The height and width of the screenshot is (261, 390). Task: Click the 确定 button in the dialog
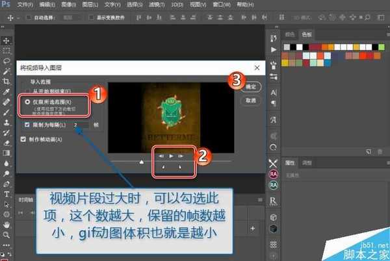[x=250, y=86]
